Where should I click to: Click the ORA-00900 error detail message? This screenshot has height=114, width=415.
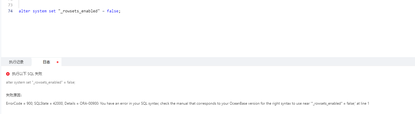point(224,103)
